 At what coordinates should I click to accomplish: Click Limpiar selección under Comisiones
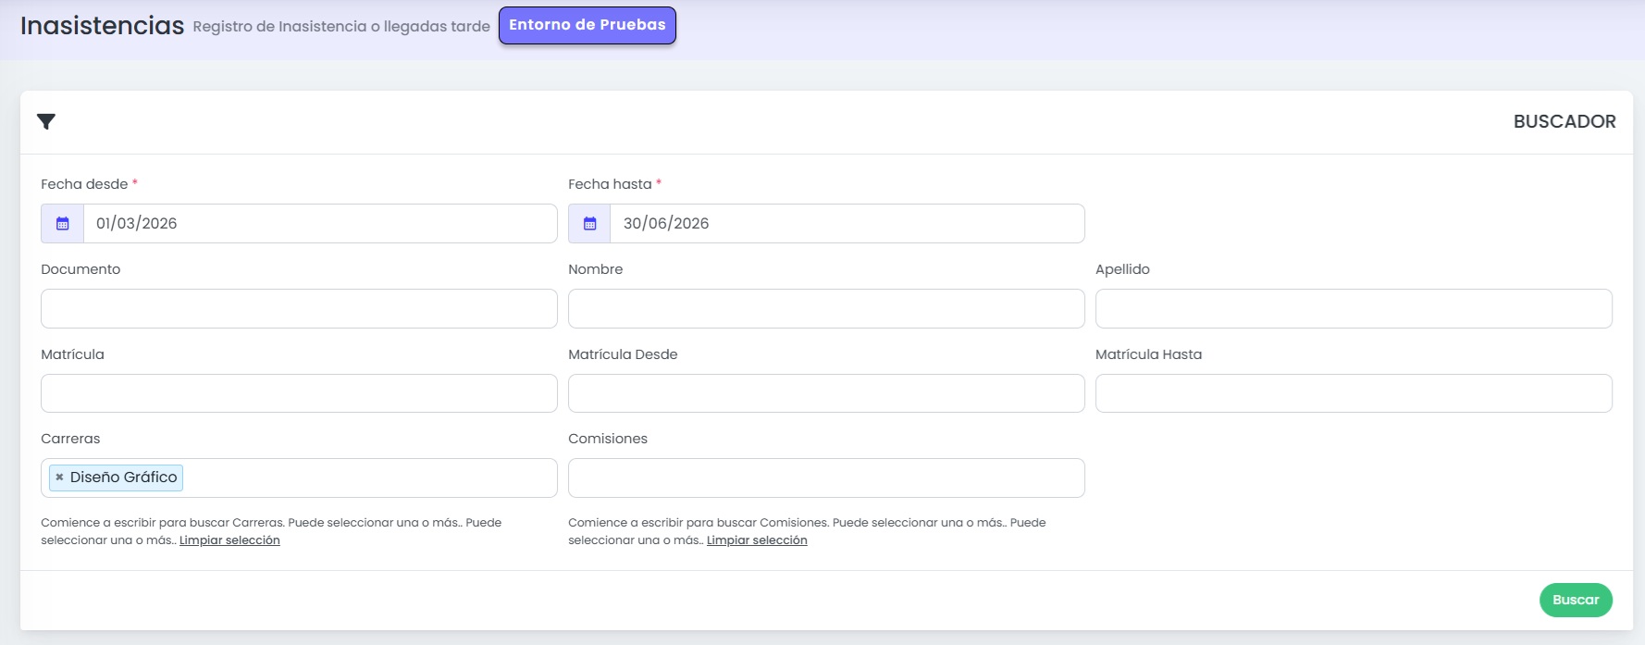point(757,540)
